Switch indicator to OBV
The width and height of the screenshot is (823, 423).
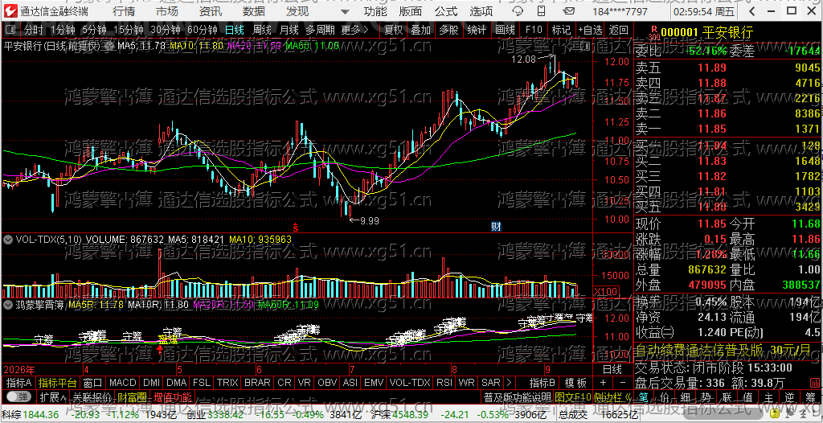point(327,383)
